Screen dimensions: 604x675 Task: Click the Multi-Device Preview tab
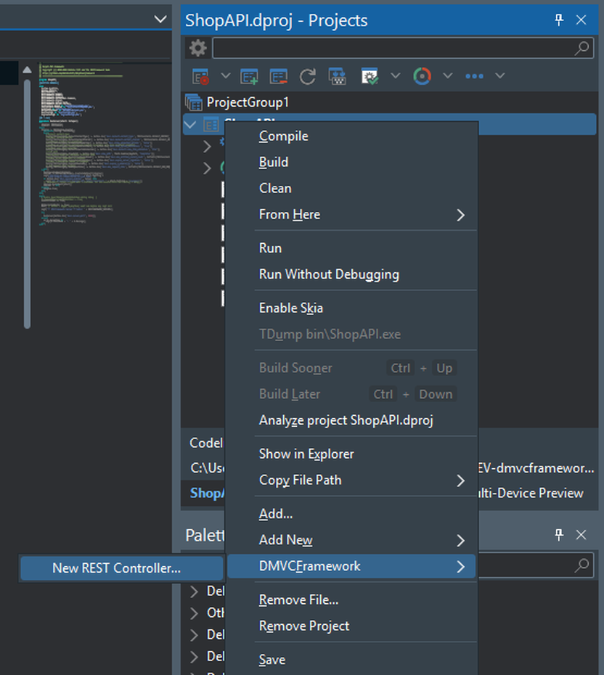pyautogui.click(x=531, y=493)
